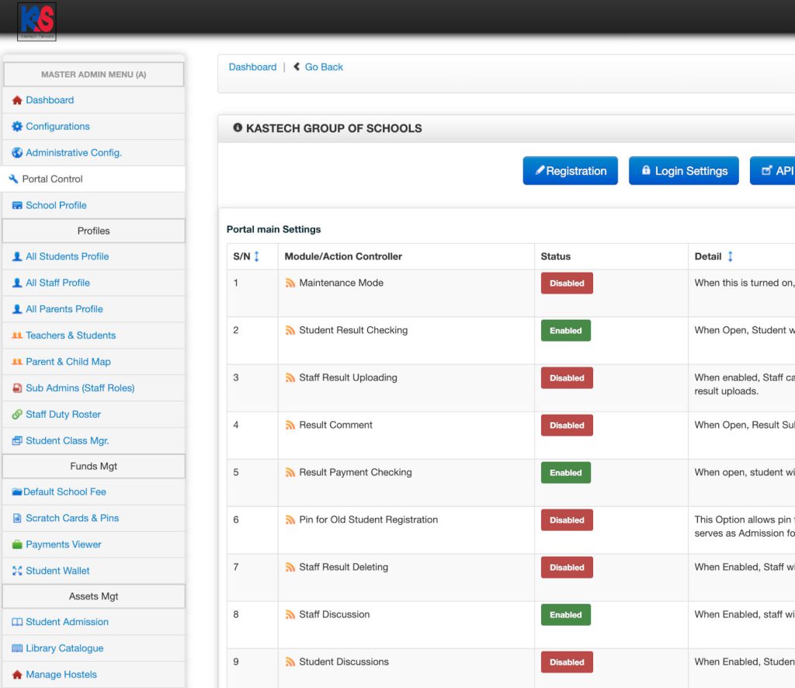
Task: Click the gear icon next to Configurations
Action: point(17,127)
